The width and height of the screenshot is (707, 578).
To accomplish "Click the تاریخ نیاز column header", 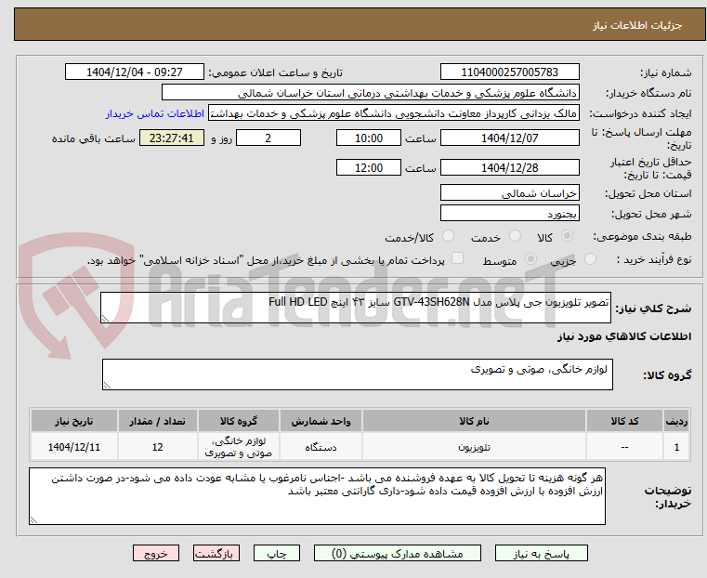I will (74, 421).
